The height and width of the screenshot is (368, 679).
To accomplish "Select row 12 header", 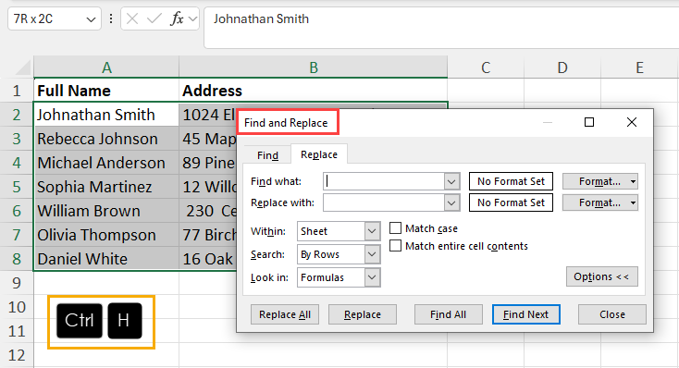I will (x=17, y=355).
